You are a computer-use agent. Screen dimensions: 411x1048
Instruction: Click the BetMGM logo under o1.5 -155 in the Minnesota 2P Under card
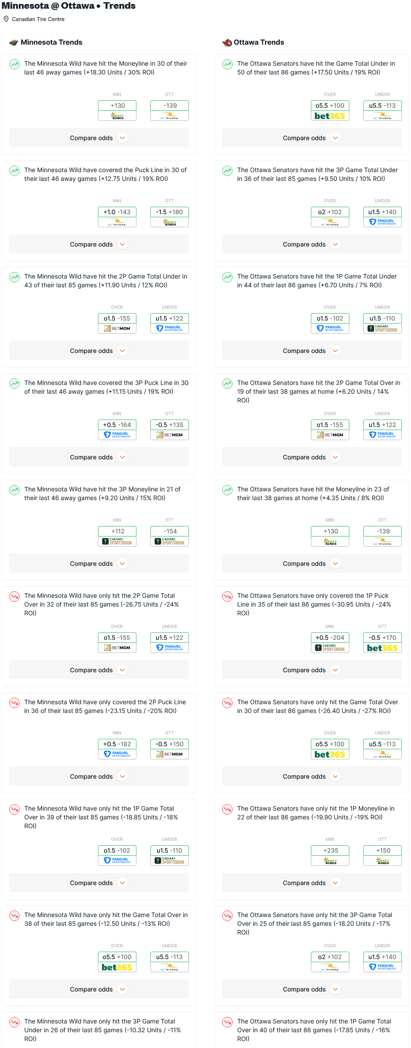[117, 328]
